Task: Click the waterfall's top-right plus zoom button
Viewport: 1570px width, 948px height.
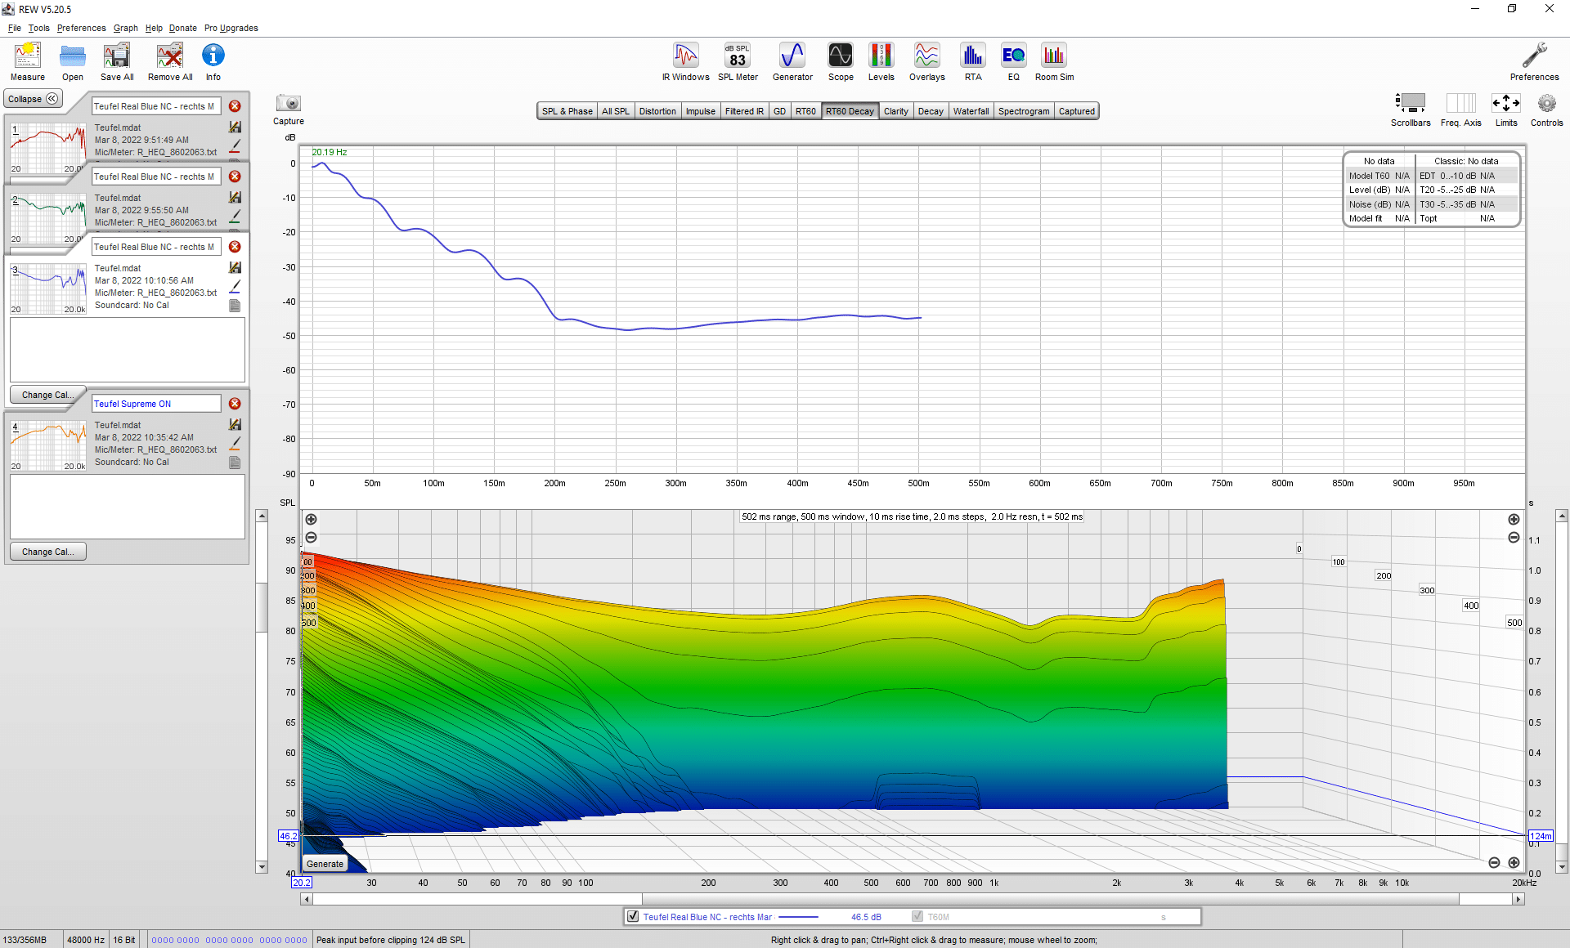Action: (x=1514, y=520)
